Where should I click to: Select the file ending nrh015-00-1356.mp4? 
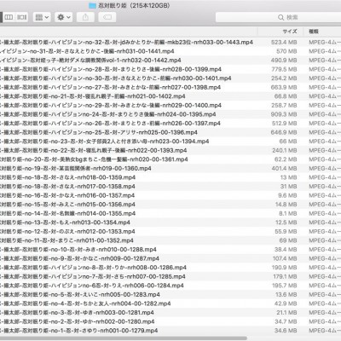[x=170, y=205]
